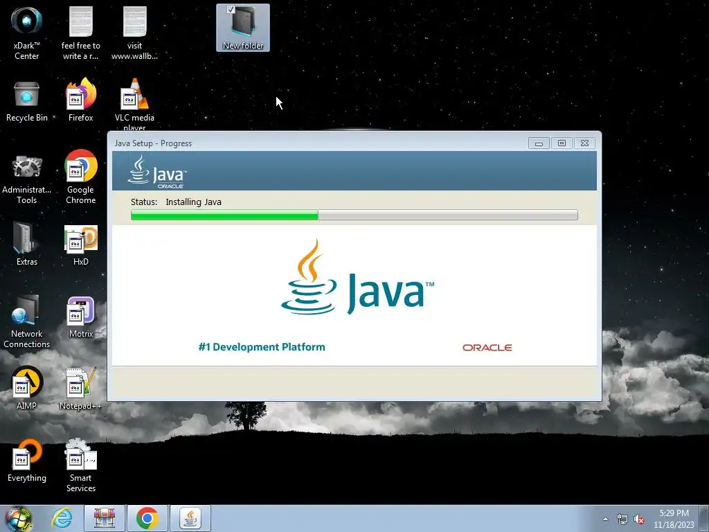
Task: Click the Java Oracle logo in the blue header
Action: click(x=157, y=172)
